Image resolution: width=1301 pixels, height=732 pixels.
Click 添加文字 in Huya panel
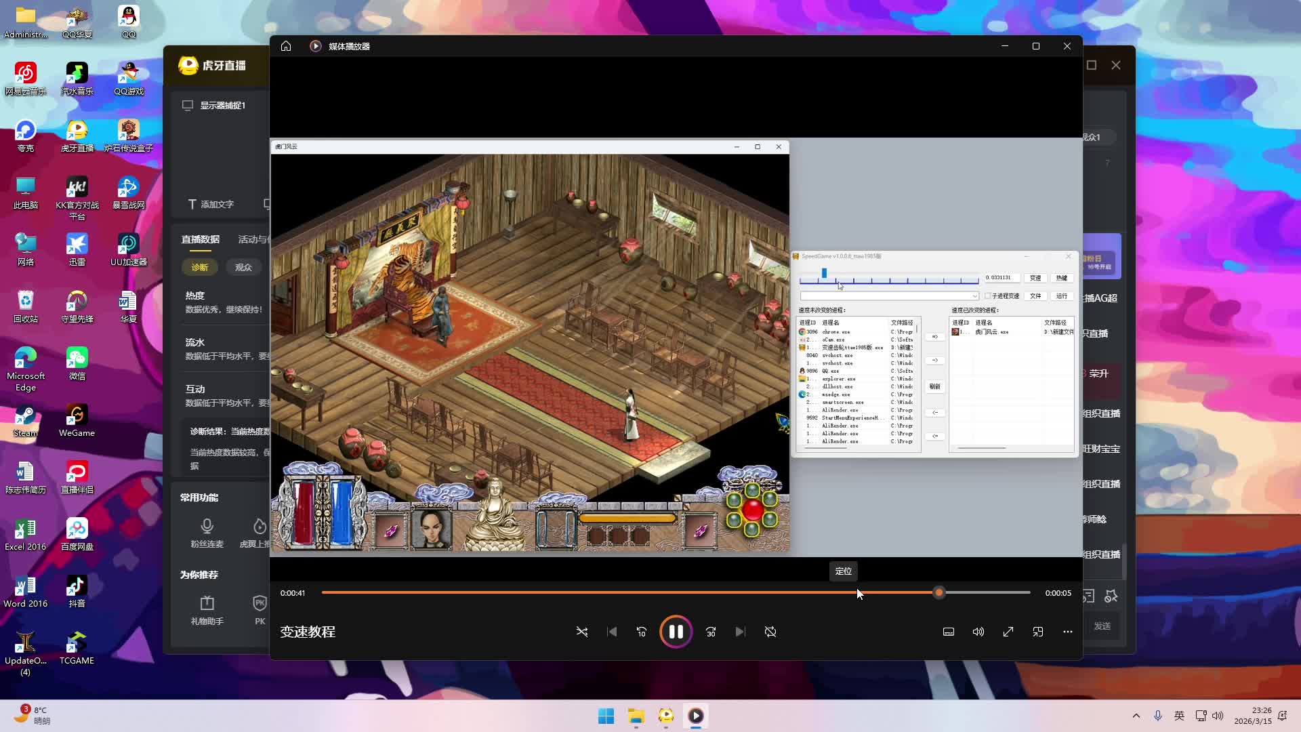pos(211,204)
